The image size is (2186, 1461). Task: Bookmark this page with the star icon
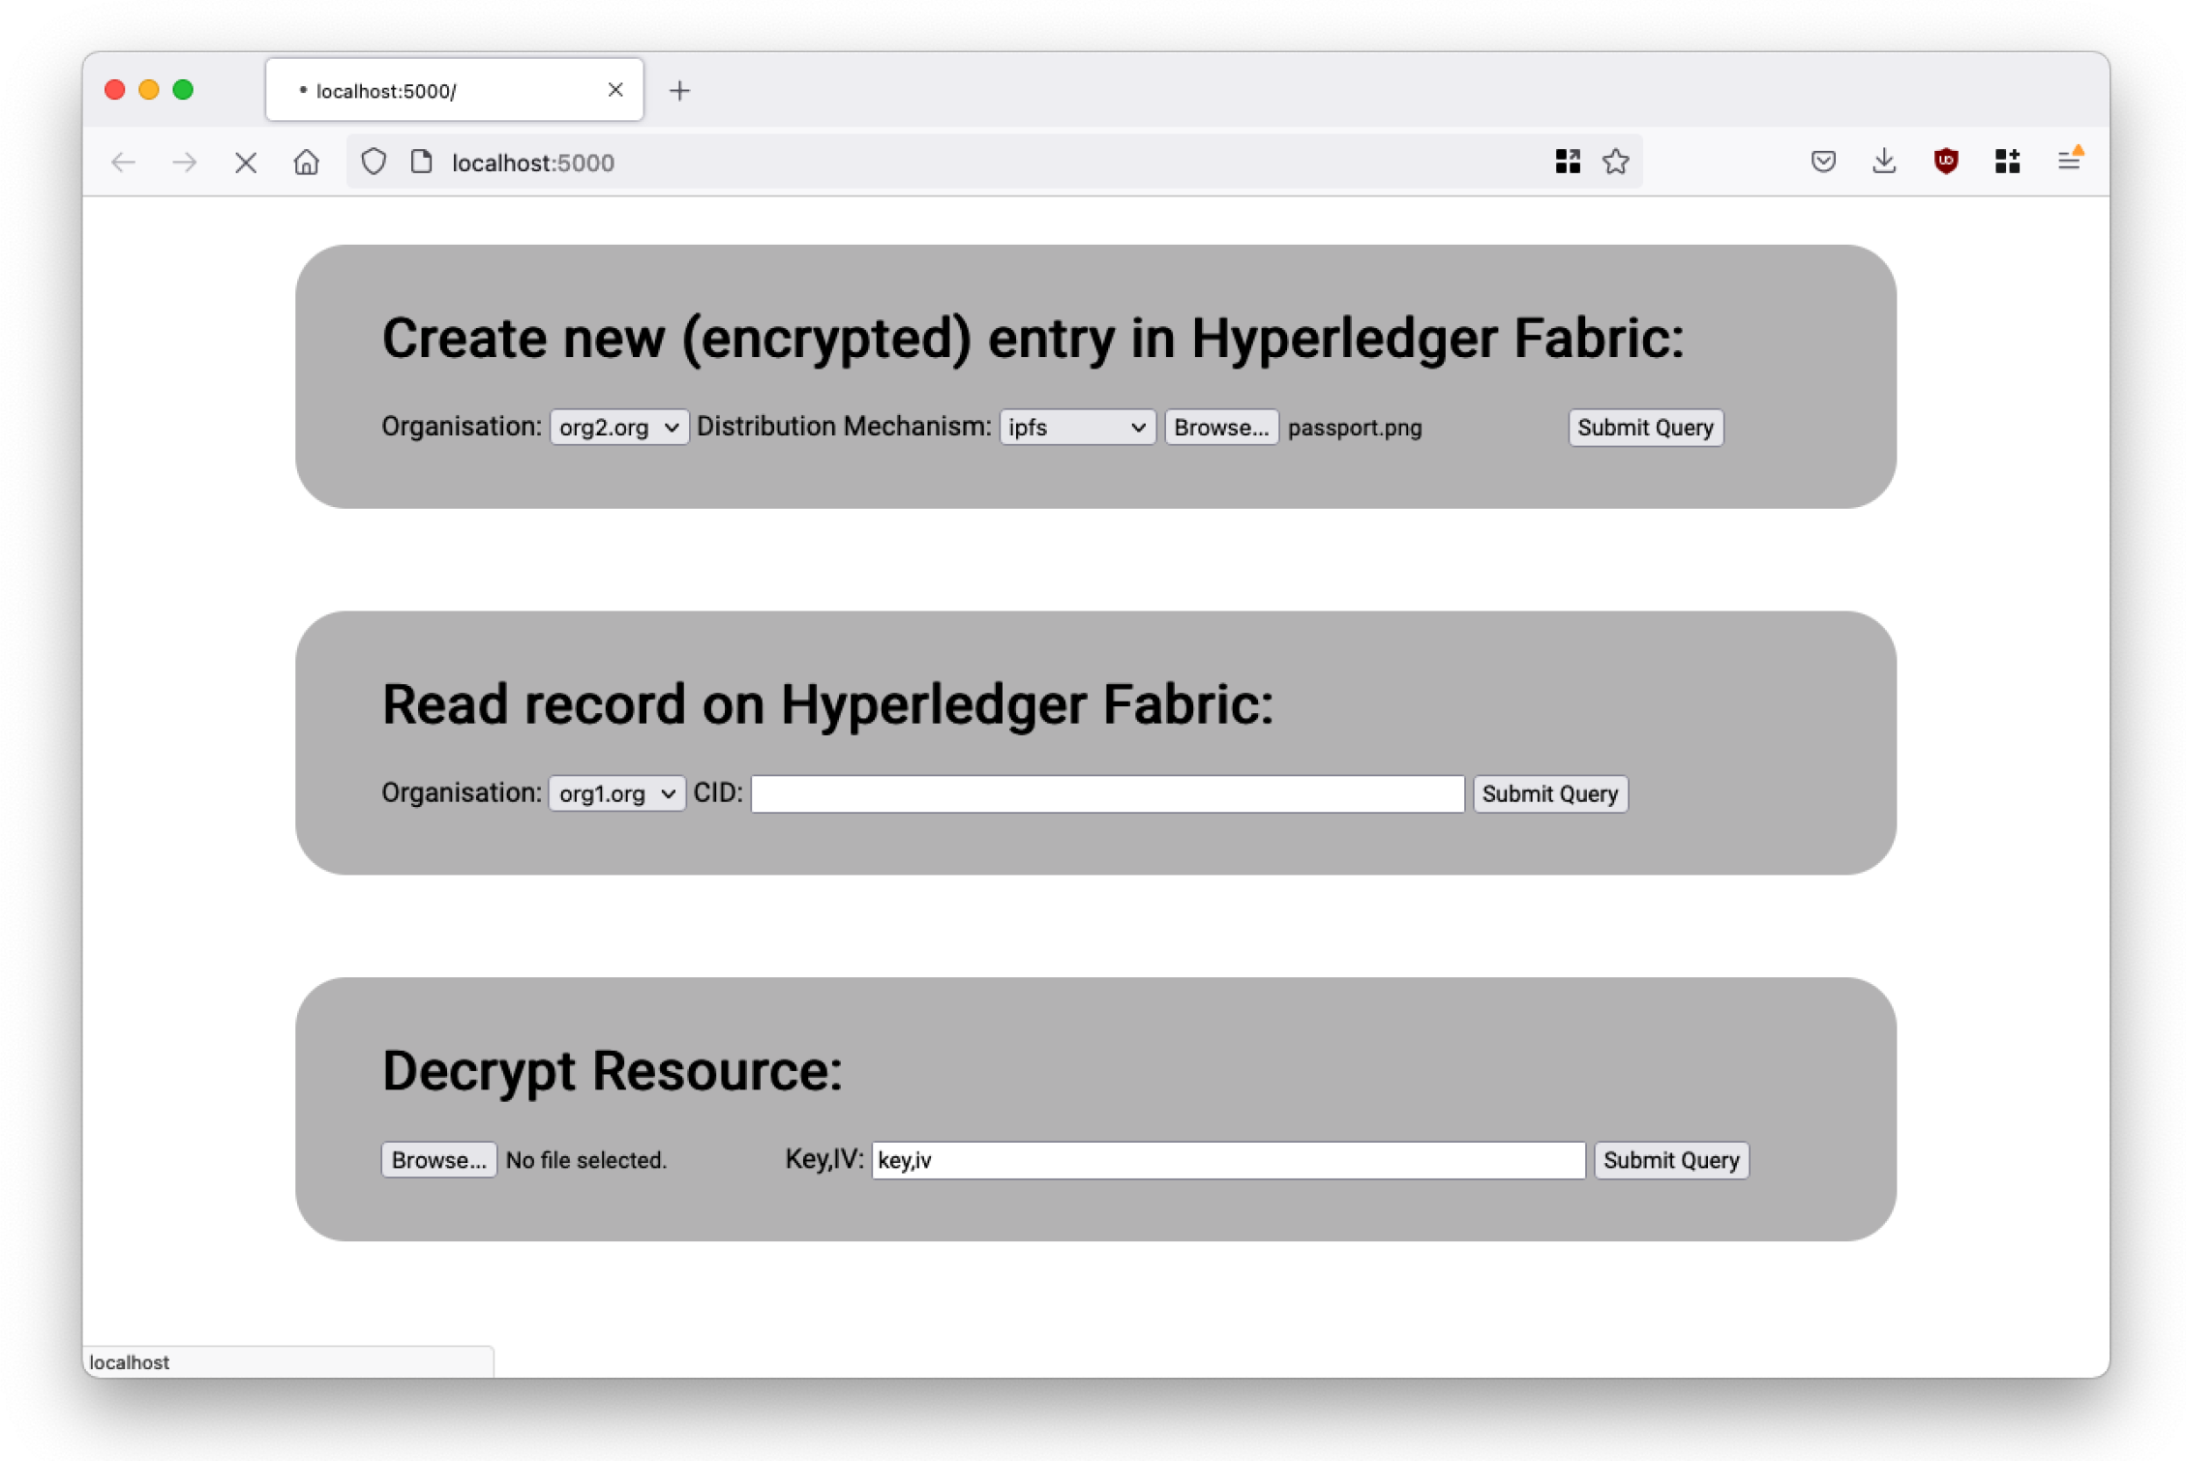1616,162
